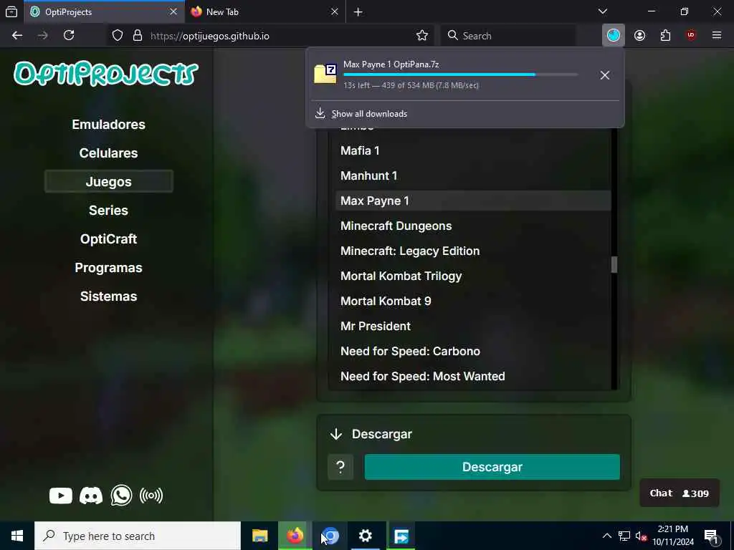Click the site padlock icon

(x=138, y=36)
